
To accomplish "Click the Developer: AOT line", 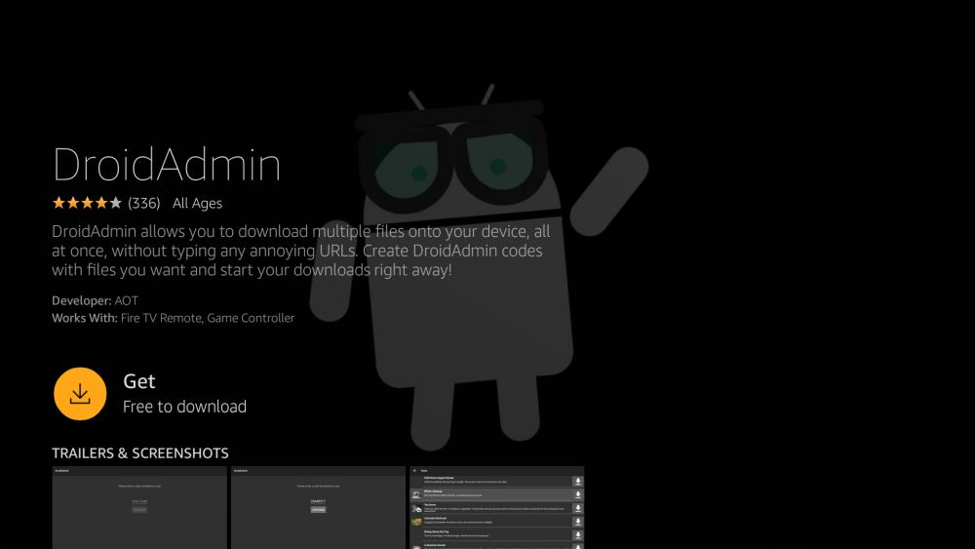I will 96,301.
